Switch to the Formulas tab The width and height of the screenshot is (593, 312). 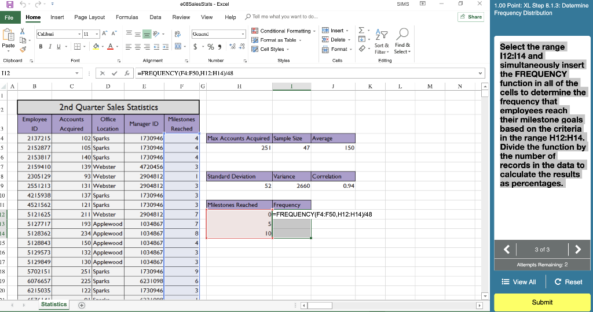point(127,17)
